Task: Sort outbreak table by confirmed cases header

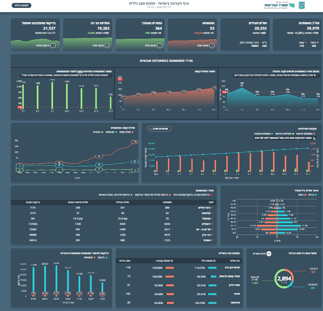Action: (x=167, y=202)
